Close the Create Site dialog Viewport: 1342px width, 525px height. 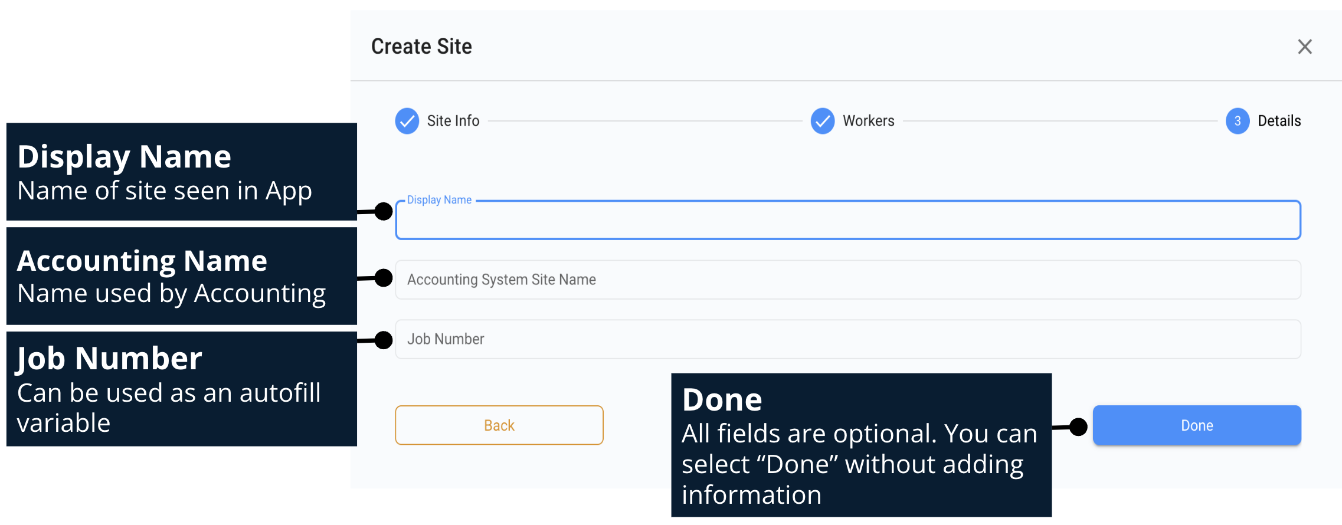coord(1304,47)
